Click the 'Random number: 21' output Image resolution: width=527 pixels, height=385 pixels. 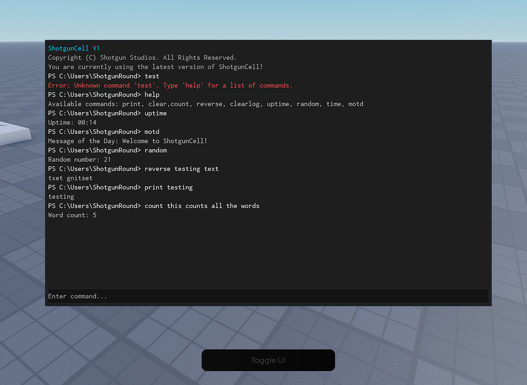79,160
